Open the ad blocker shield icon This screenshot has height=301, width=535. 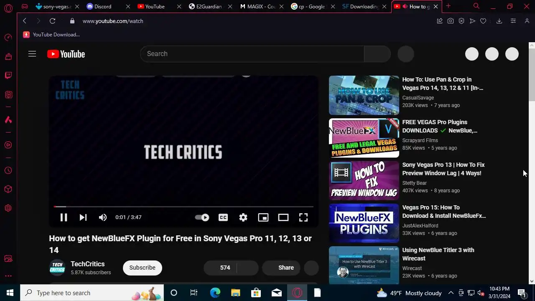(461, 21)
